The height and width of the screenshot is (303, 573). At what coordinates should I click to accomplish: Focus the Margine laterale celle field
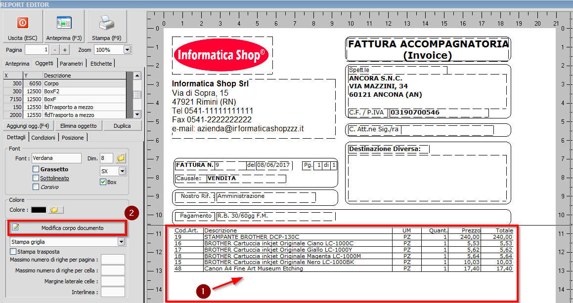click(113, 281)
